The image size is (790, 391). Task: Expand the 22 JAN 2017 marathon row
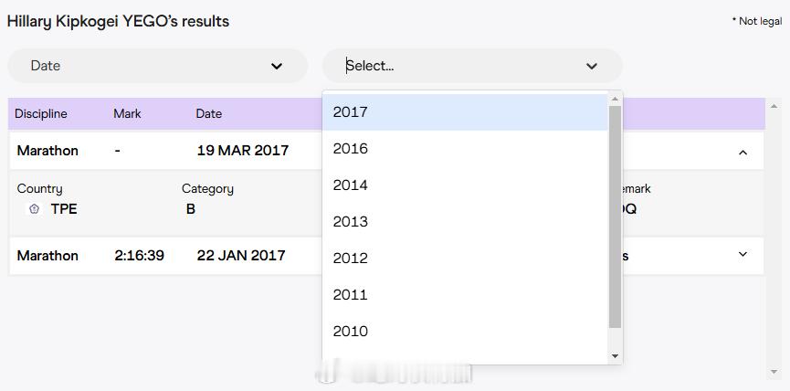(x=743, y=255)
